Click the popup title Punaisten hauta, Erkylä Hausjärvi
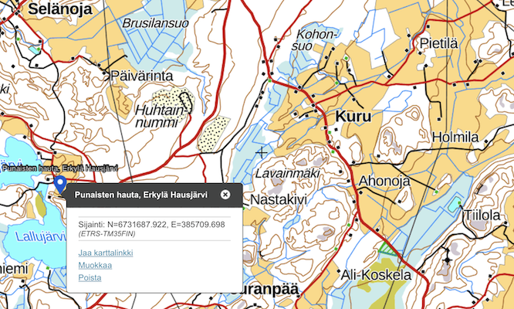The width and height of the screenshot is (514, 309). click(x=141, y=195)
